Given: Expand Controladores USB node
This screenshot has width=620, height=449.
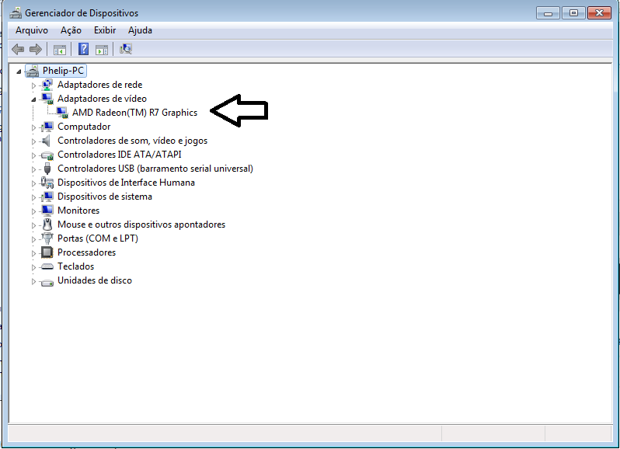Looking at the screenshot, I should click(x=33, y=169).
